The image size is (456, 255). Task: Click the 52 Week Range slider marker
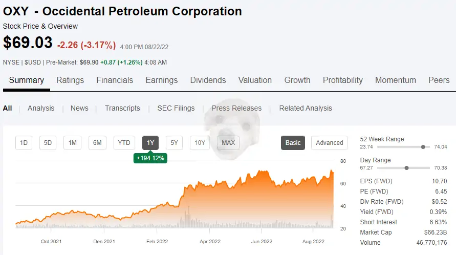423,147
